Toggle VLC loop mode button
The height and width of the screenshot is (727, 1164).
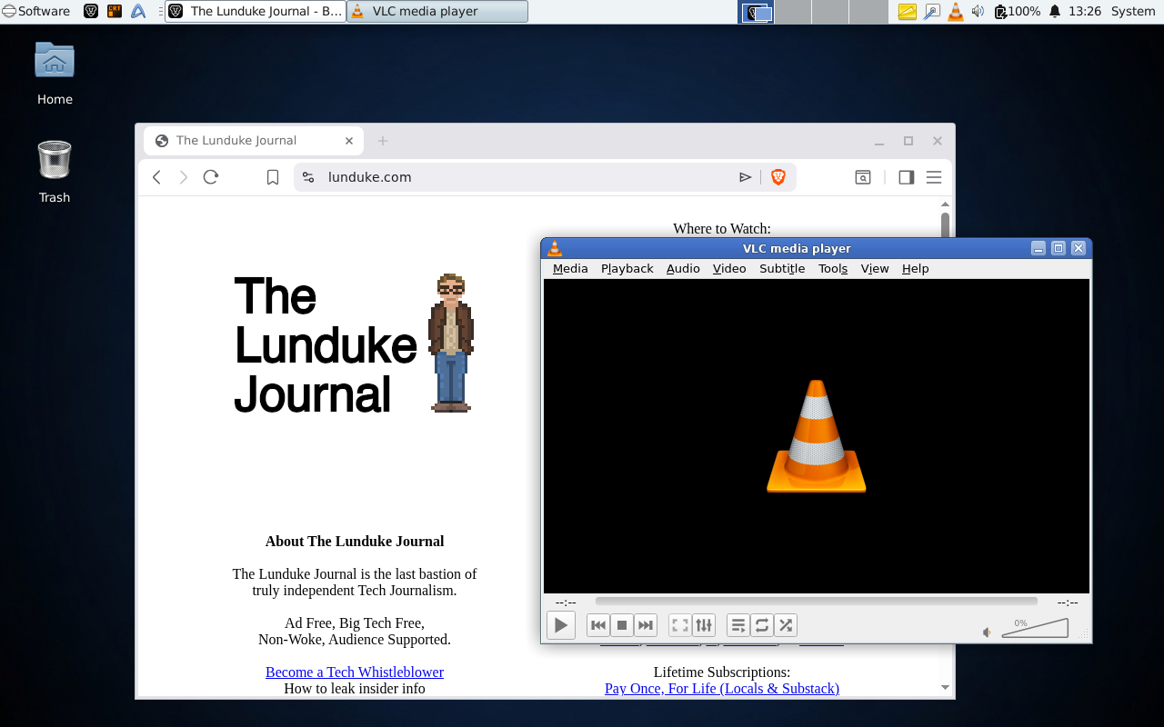(762, 625)
